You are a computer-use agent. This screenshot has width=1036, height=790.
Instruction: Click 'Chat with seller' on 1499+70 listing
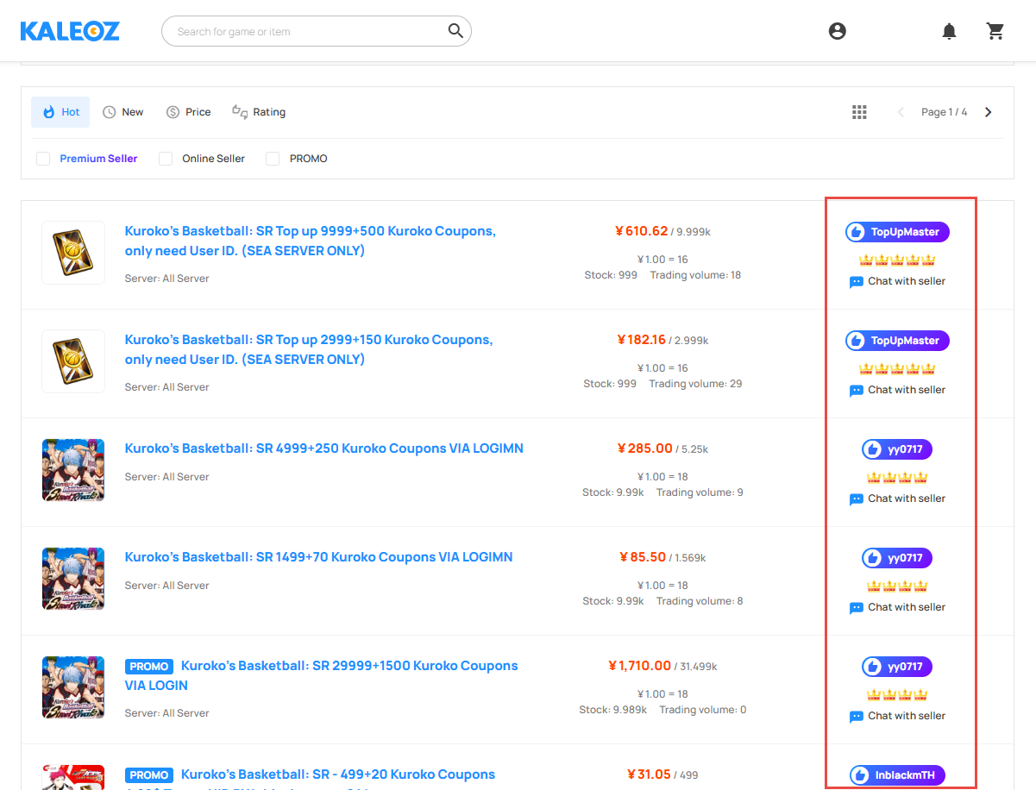pos(907,607)
